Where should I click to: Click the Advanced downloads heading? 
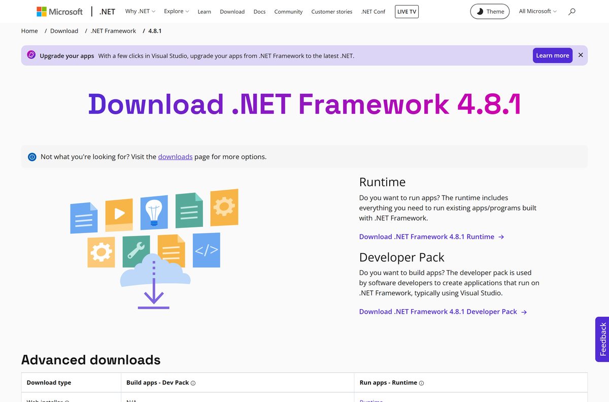(91, 360)
